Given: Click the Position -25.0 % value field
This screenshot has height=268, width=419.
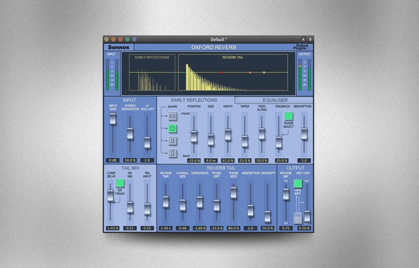Looking at the screenshot, I should coord(194,161).
